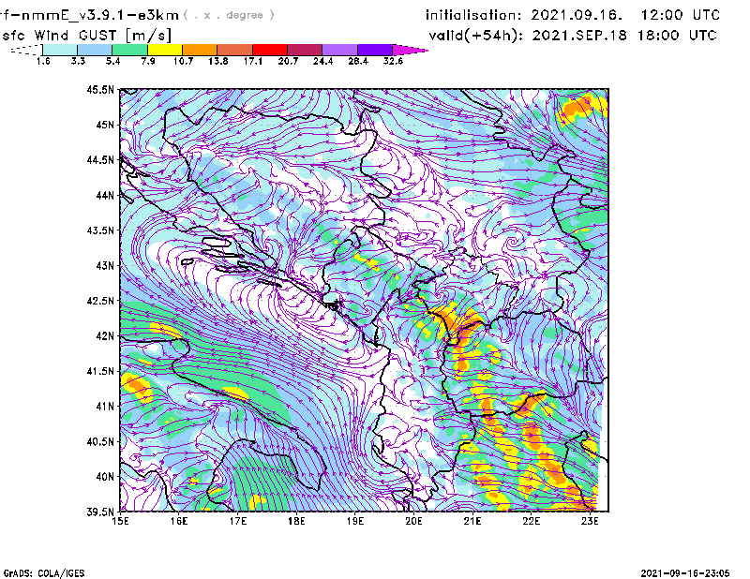This screenshot has width=750, height=579.
Task: Click the 44.5N latitude label
Action: (x=101, y=160)
